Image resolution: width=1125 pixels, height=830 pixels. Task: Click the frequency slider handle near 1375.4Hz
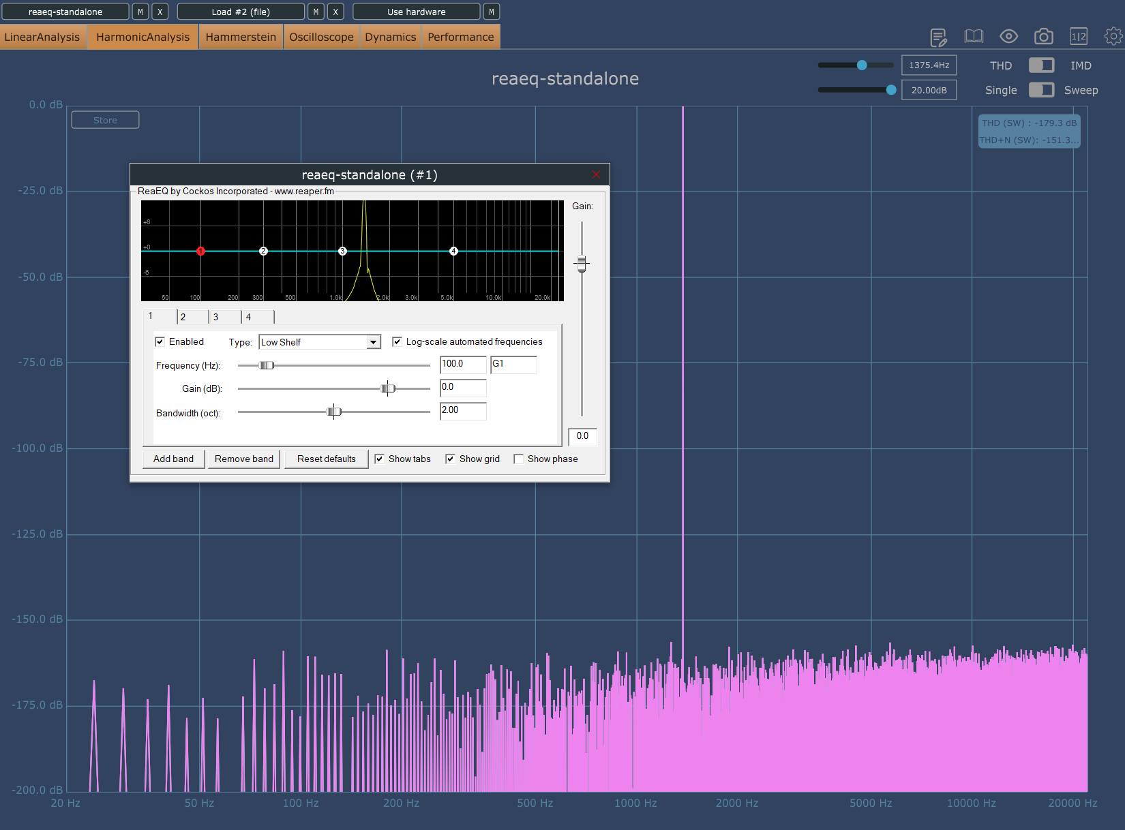(862, 65)
